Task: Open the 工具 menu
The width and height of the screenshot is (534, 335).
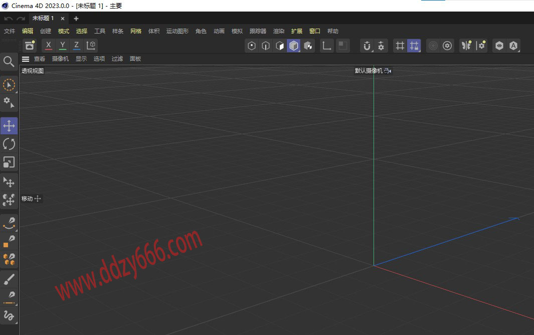Action: [100, 31]
